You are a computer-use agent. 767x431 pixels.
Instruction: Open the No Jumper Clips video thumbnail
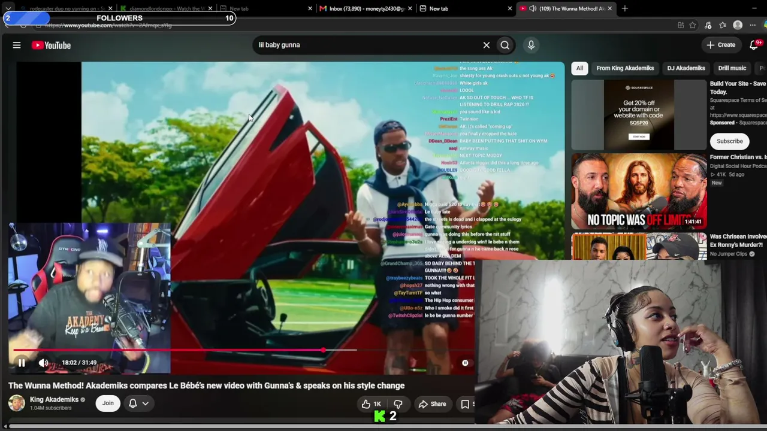tap(639, 247)
